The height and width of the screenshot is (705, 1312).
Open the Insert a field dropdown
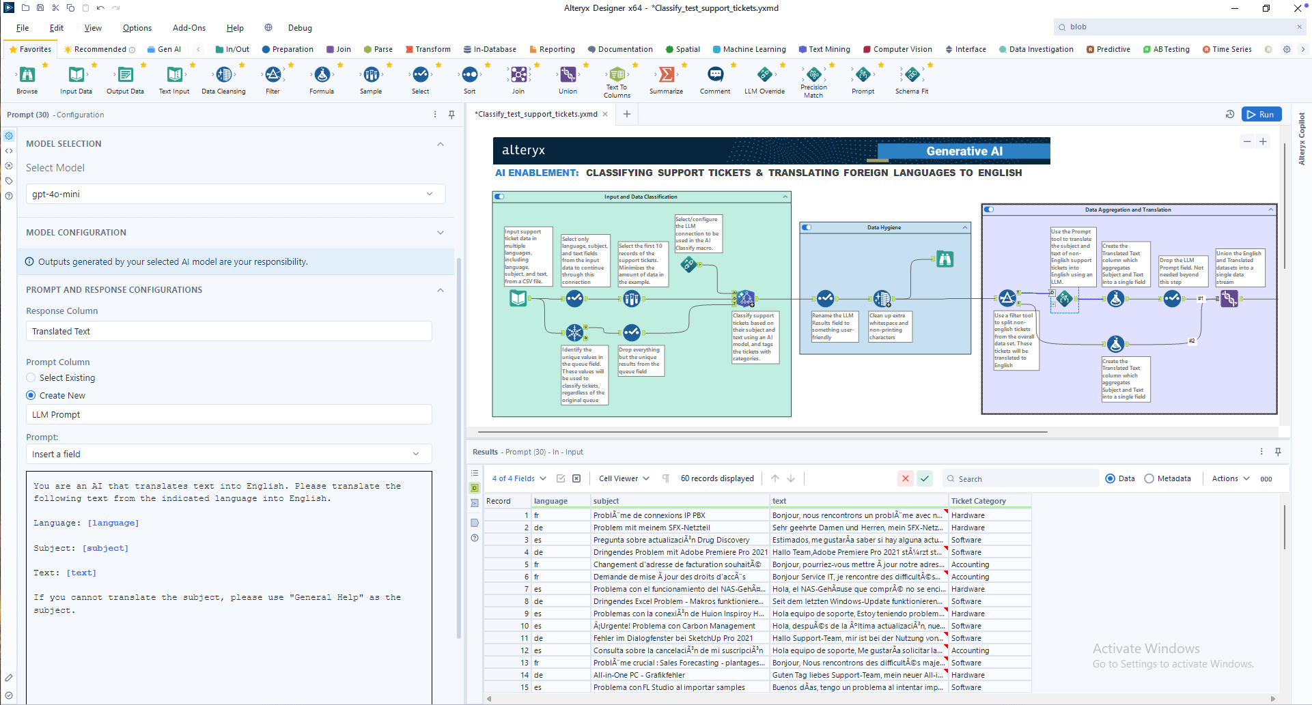pyautogui.click(x=229, y=454)
